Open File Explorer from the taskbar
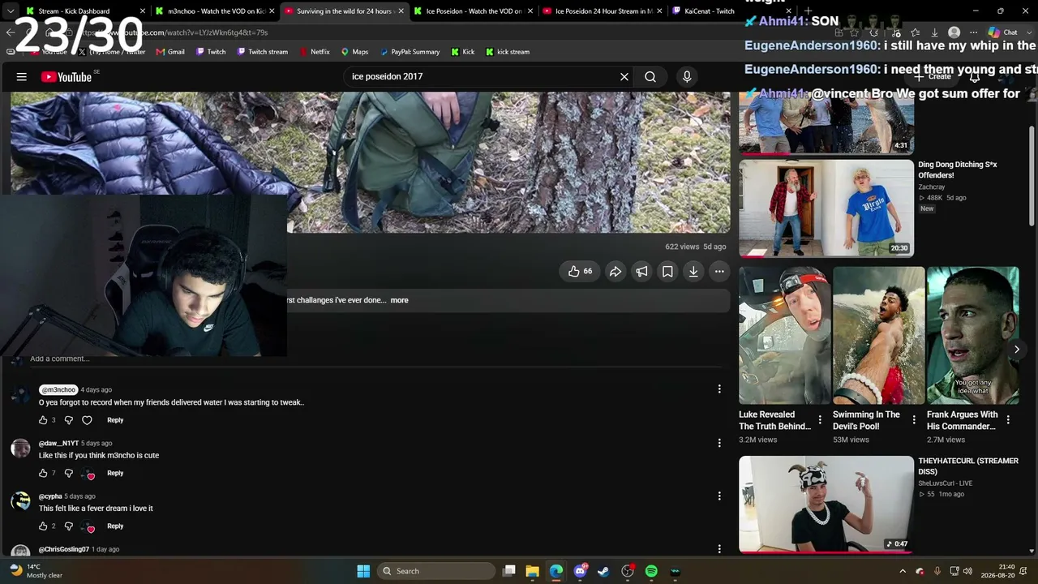Screen dimensions: 1038x584 coord(532,571)
